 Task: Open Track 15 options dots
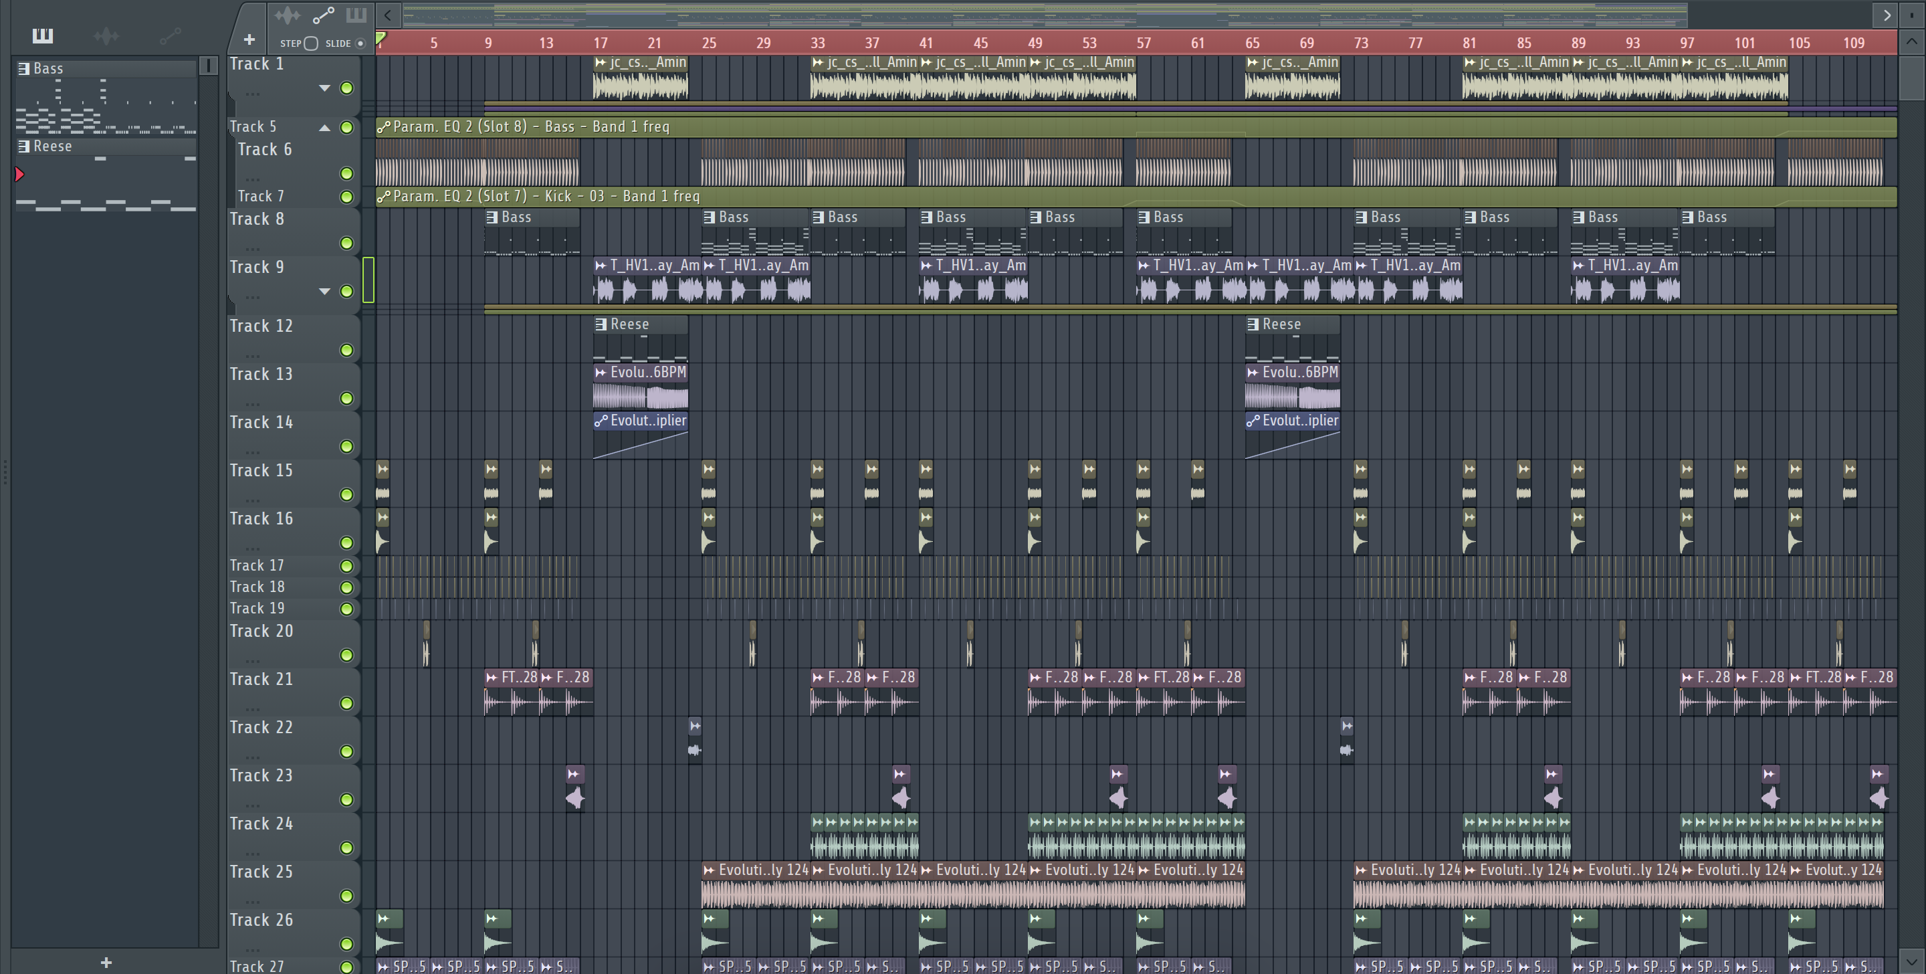[x=253, y=500]
